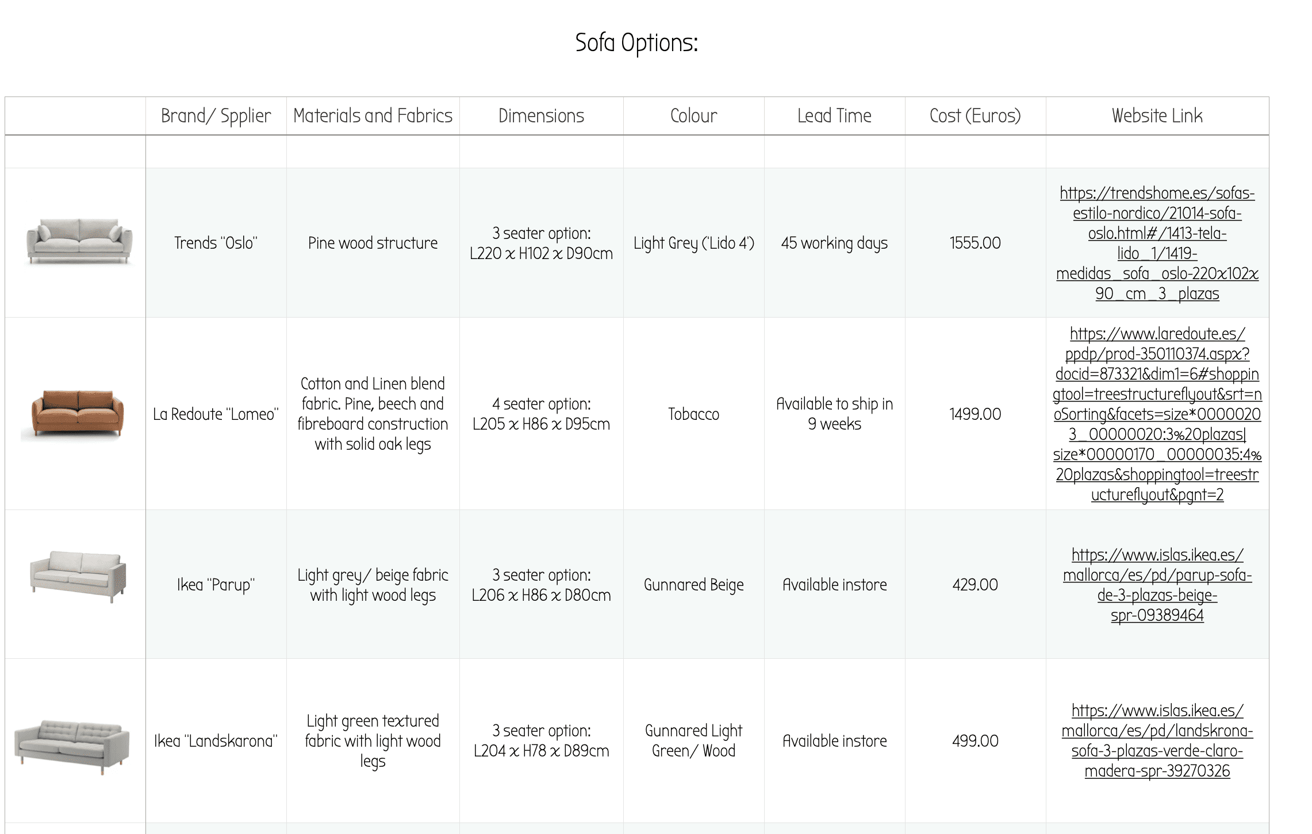Click the 'Brand/ Spplier' column header
The width and height of the screenshot is (1312, 834).
tap(216, 116)
